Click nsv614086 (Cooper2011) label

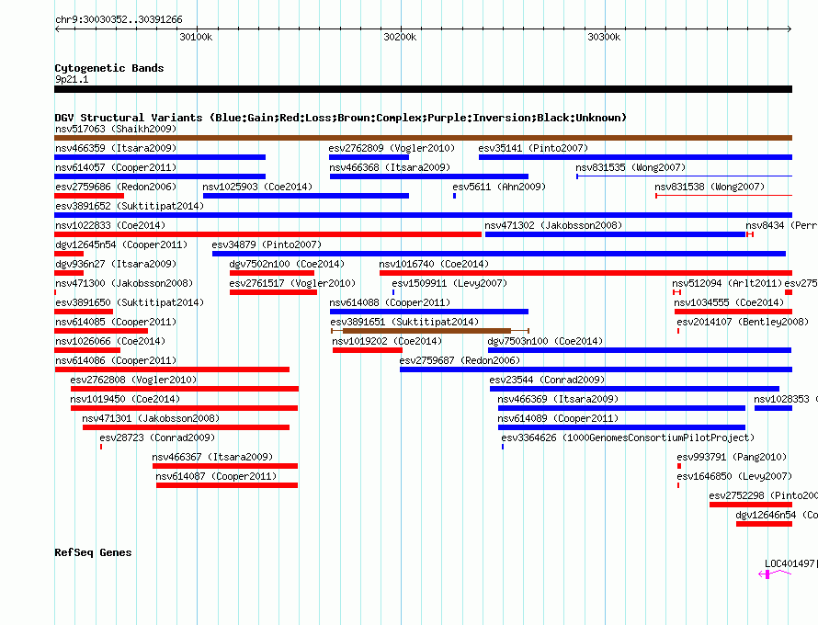(116, 360)
